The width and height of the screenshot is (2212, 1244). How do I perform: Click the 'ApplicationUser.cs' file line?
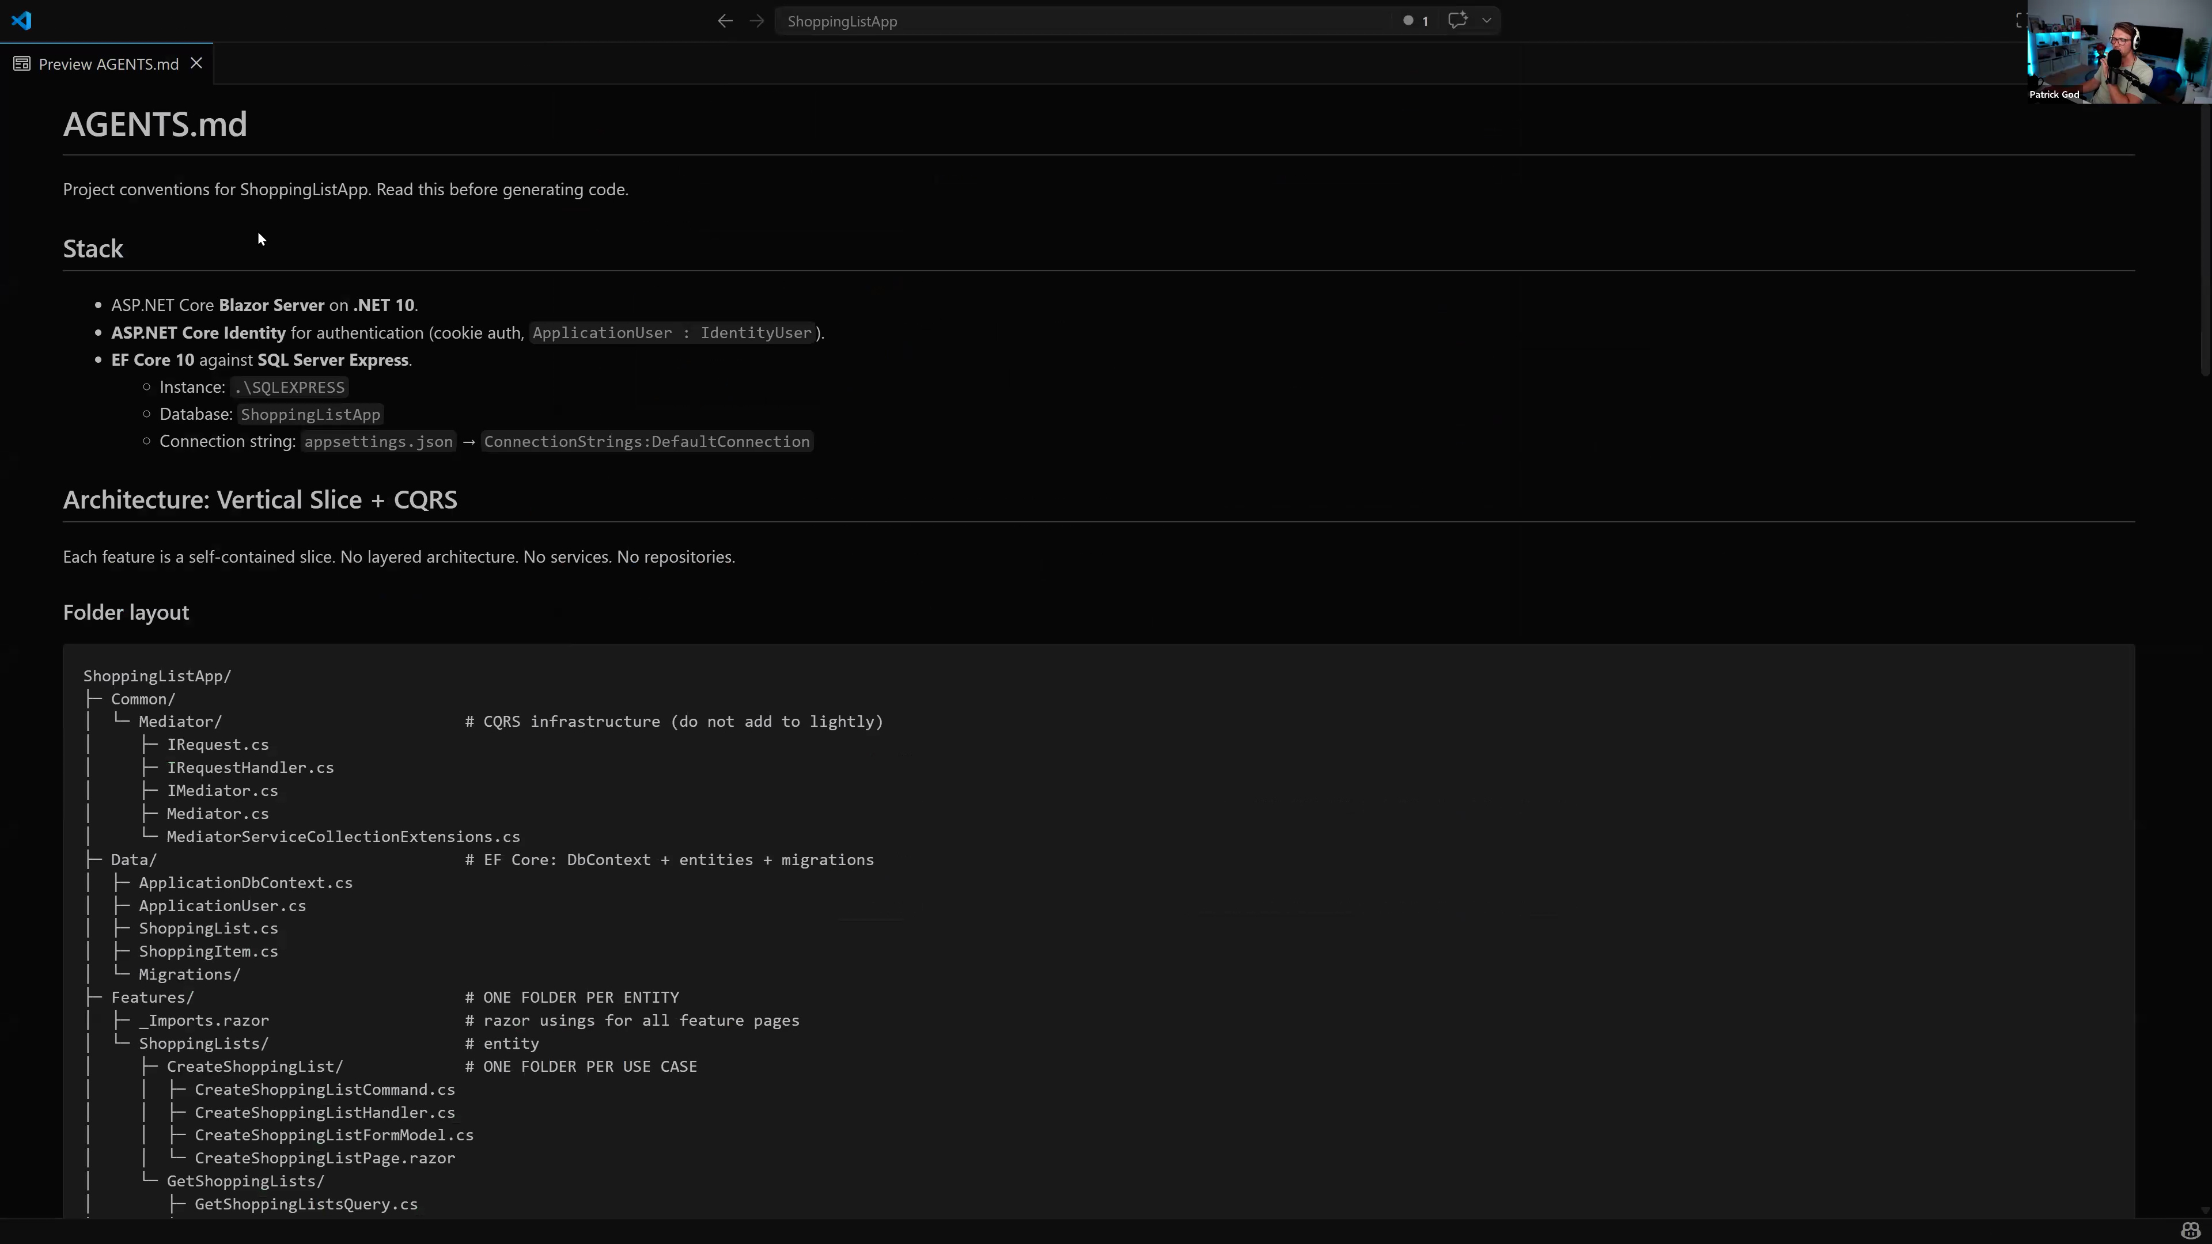coord(222,906)
